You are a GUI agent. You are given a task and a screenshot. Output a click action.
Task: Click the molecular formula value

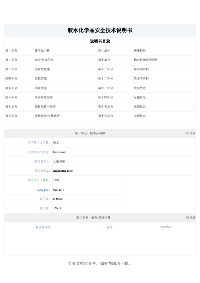pyautogui.click(x=58, y=199)
